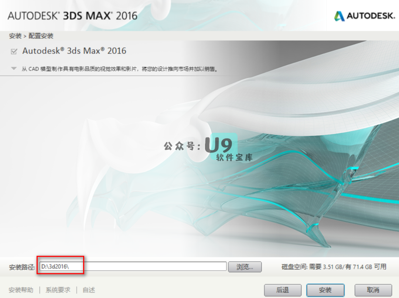Toggle the Autodesk 3ds Max 2016 checkbox

[14, 51]
